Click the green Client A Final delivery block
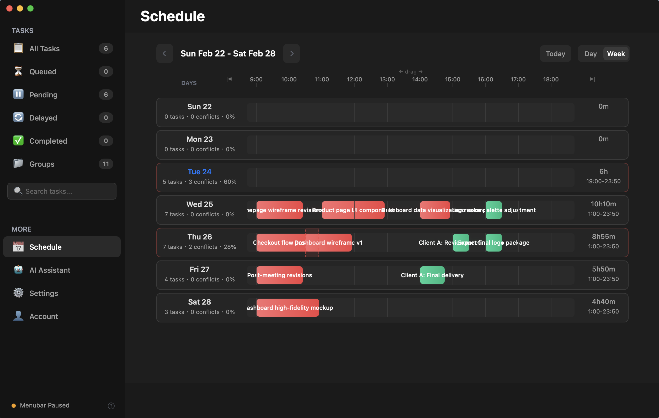 pyautogui.click(x=432, y=275)
